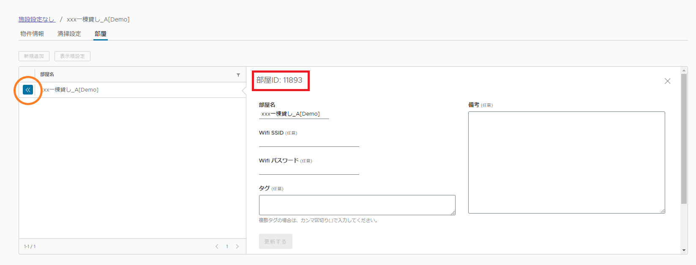The width and height of the screenshot is (696, 265).
Task: Open the 物件情報 tab
Action: pos(32,34)
